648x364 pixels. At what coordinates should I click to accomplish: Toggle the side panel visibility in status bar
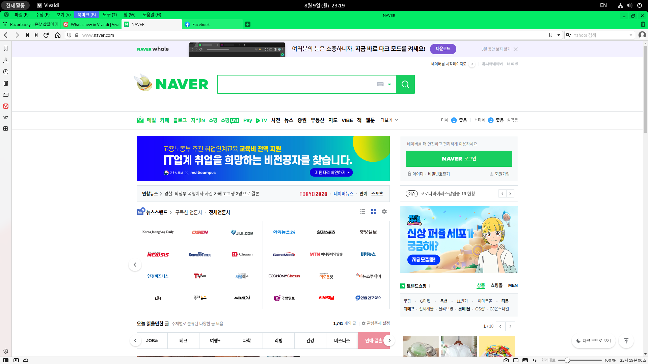[x=6, y=360]
